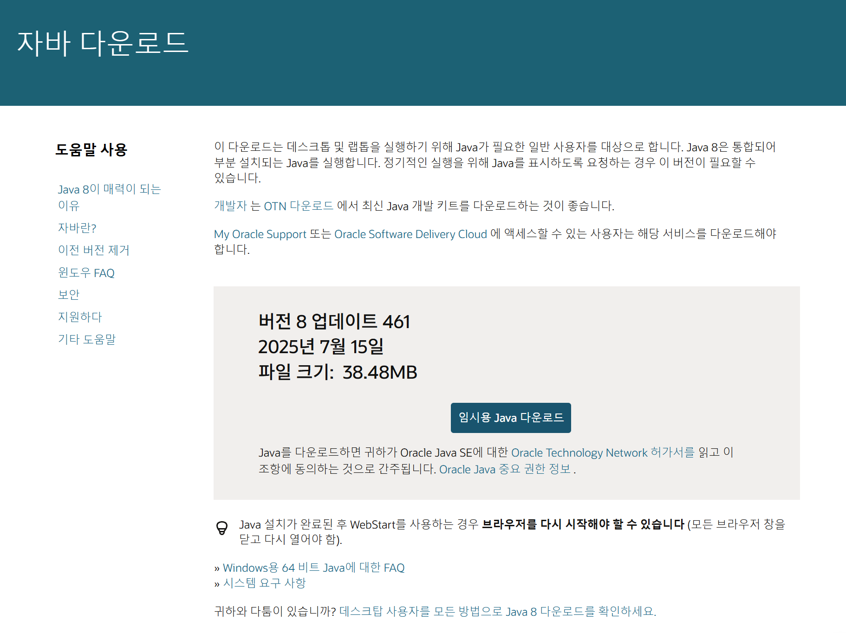
Task: Click the 도움말 사용 sidebar heading
Action: [91, 149]
